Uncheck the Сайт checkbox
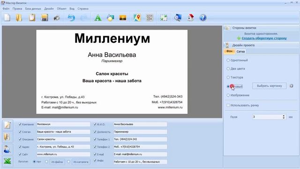 20,154
